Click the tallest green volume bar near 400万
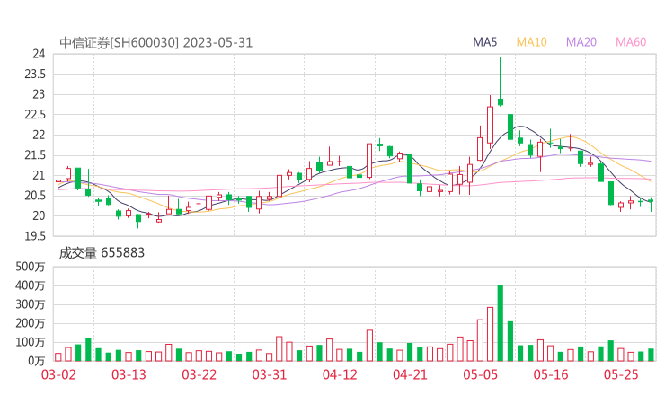The width and height of the screenshot is (665, 395). coord(501,323)
